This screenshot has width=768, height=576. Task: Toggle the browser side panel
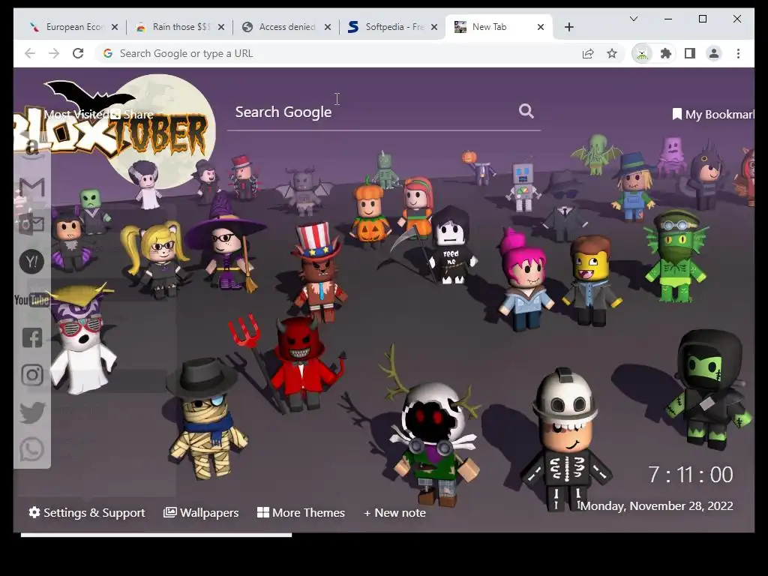pos(690,53)
